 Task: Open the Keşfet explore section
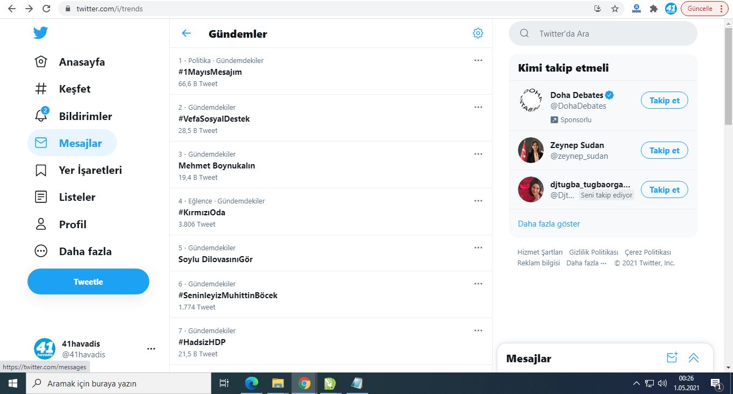(63, 89)
